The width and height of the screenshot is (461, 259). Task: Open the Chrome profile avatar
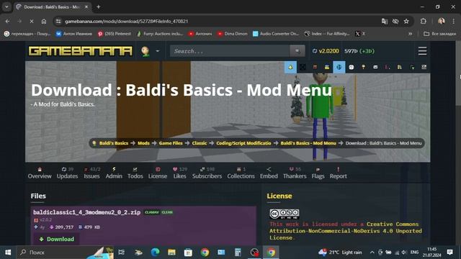click(441, 21)
